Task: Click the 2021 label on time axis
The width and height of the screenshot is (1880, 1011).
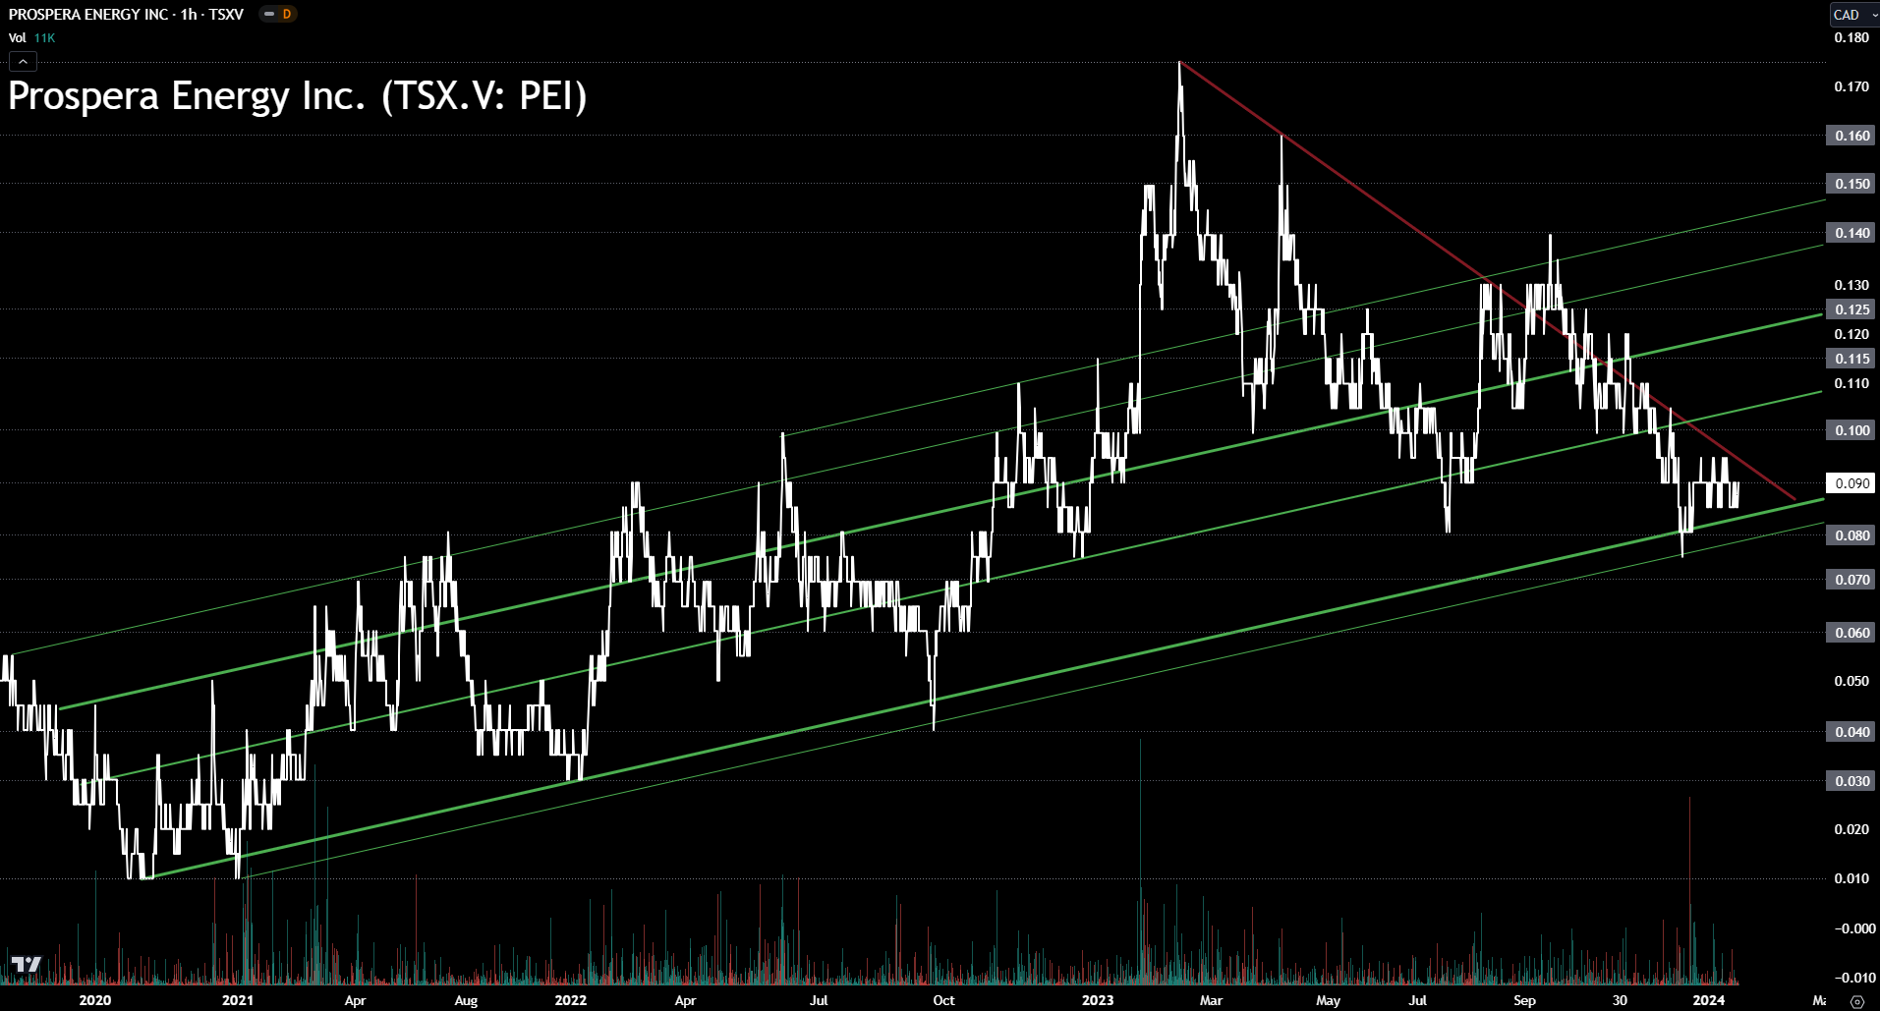Action: pyautogui.click(x=238, y=1000)
